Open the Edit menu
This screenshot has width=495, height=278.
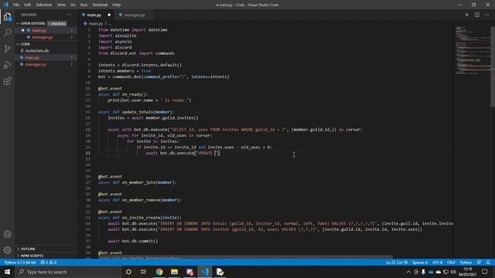[x=28, y=5]
